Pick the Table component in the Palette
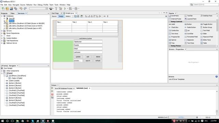This screenshot has width=219, height=123. 204,43
